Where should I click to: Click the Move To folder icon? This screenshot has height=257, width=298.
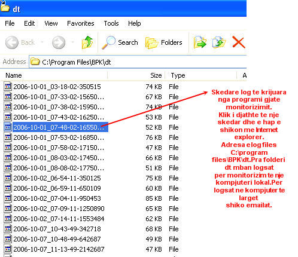click(x=200, y=42)
